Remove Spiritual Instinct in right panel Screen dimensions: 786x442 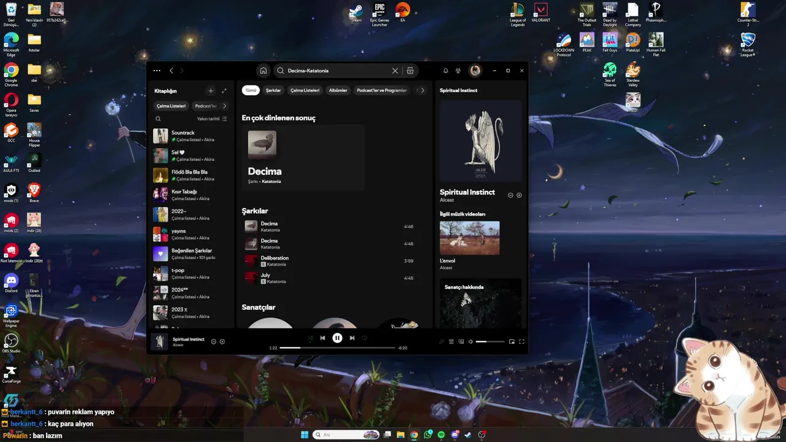(510, 195)
